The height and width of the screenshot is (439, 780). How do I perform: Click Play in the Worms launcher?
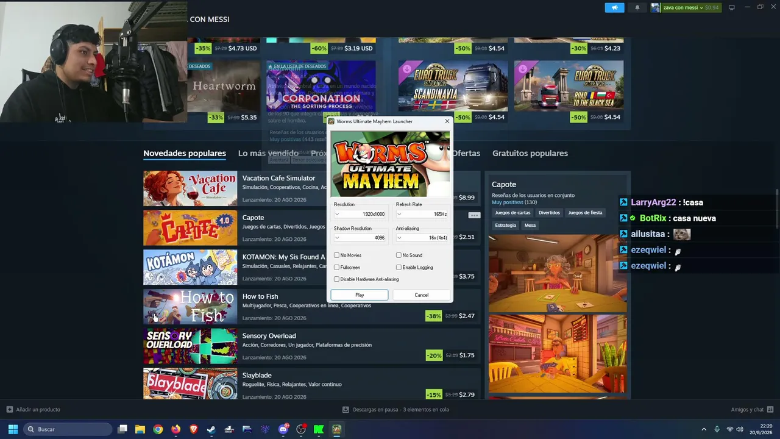point(360,295)
